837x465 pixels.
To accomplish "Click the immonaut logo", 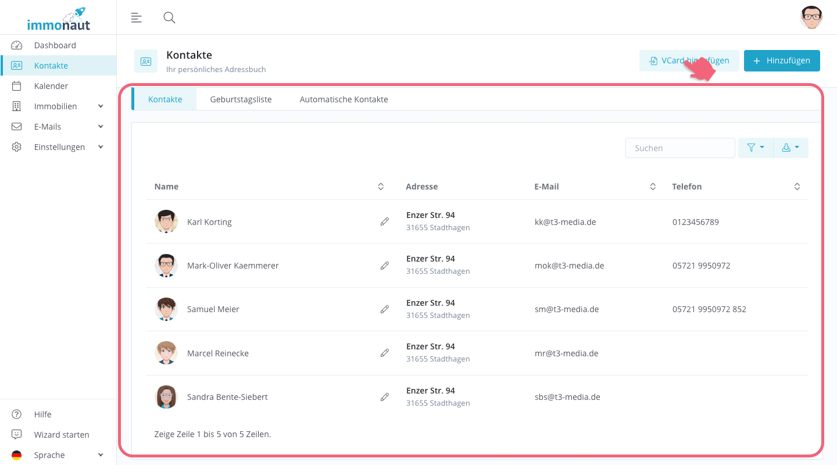I will pyautogui.click(x=58, y=19).
